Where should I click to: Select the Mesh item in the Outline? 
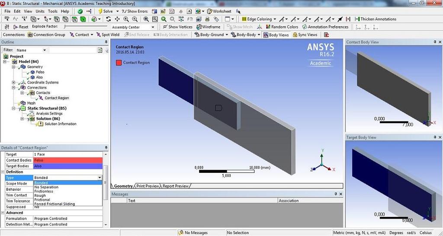pos(31,103)
